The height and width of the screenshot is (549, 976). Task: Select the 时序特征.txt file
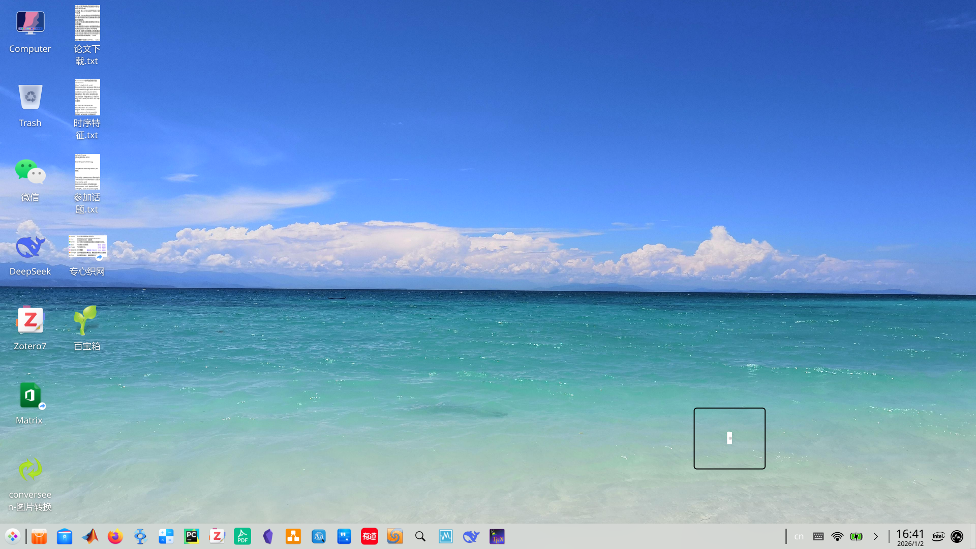coord(87,110)
